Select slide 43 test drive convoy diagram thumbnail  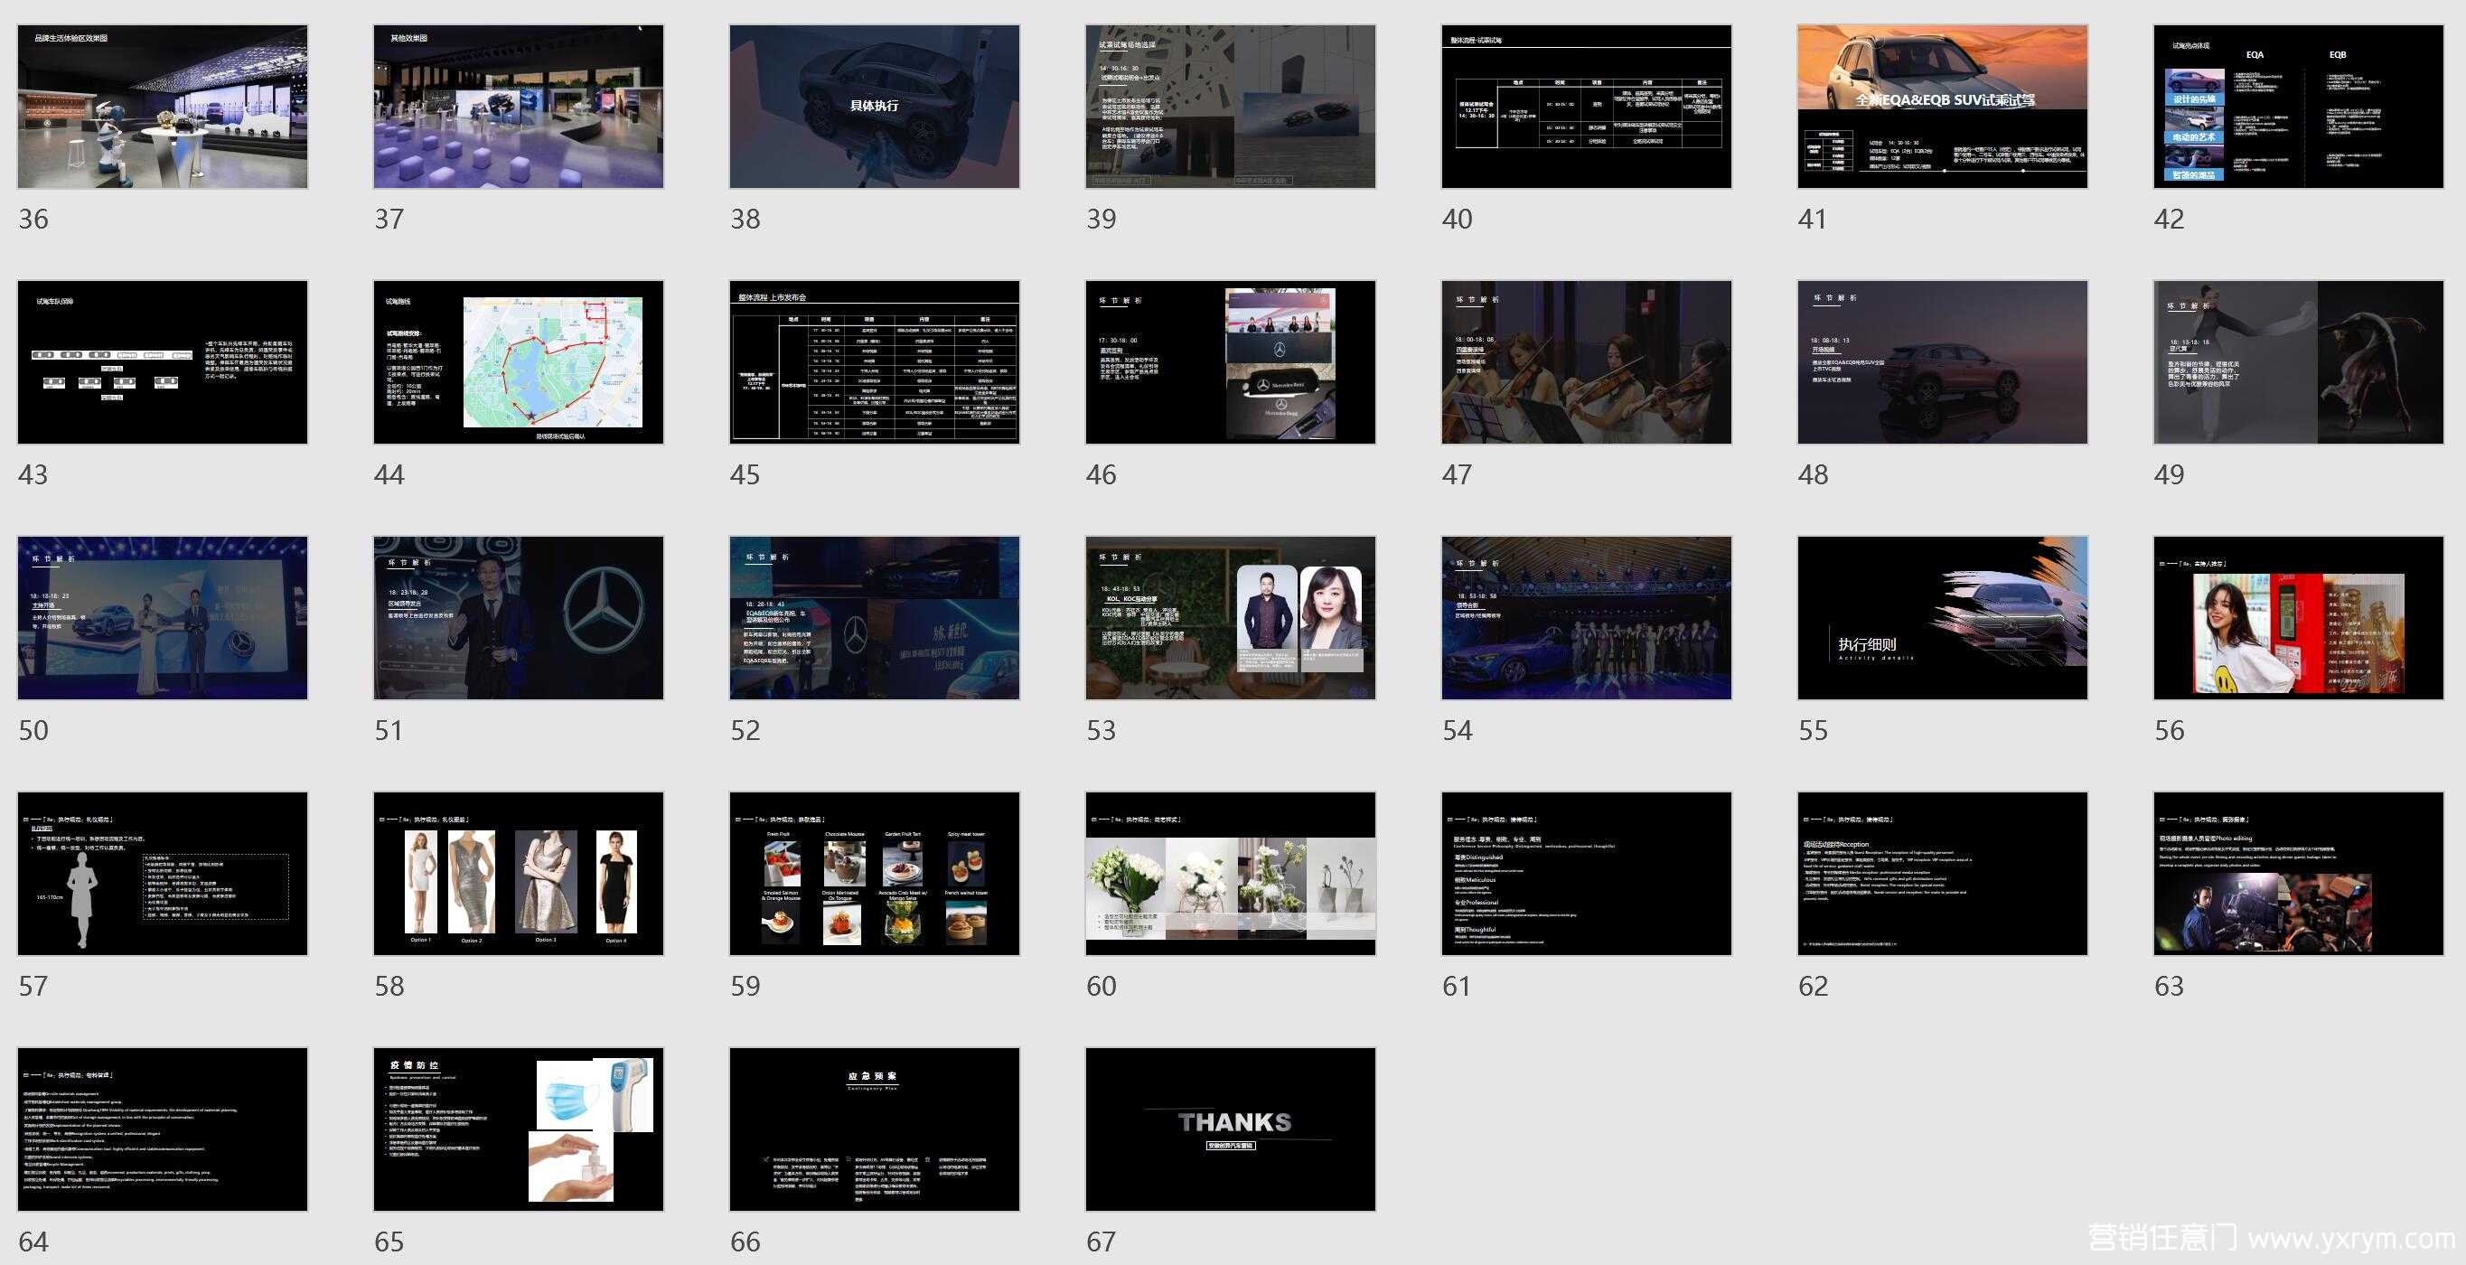[163, 361]
